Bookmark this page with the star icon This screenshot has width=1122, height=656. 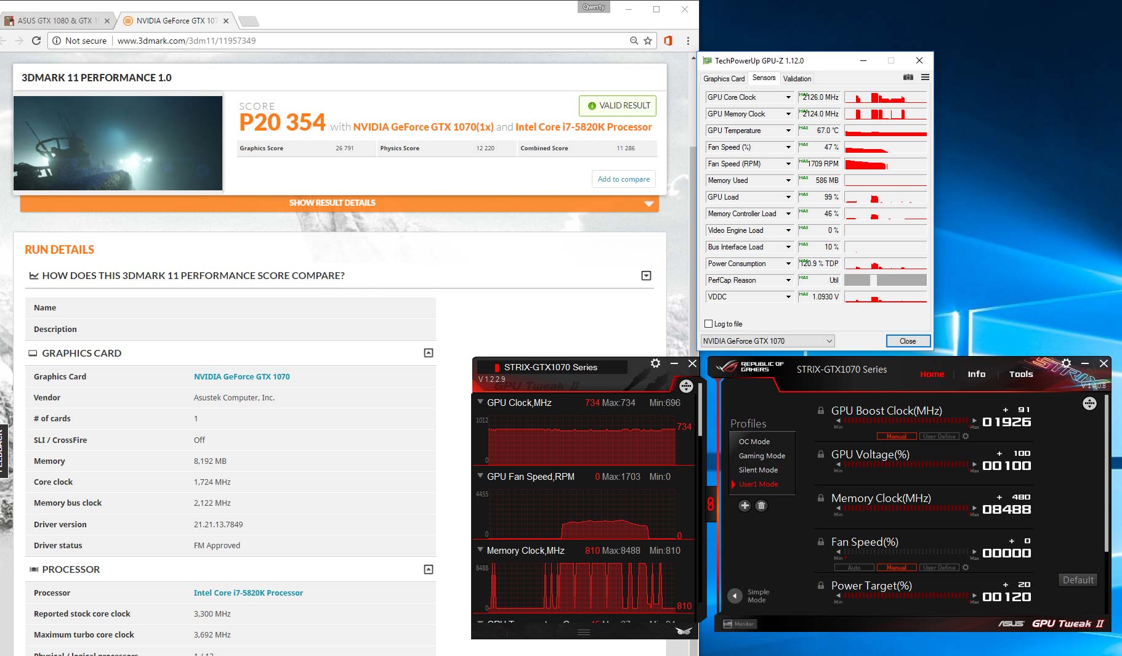(648, 41)
